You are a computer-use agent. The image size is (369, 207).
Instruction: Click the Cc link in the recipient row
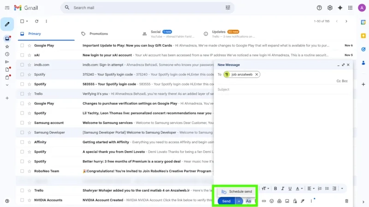339,81
